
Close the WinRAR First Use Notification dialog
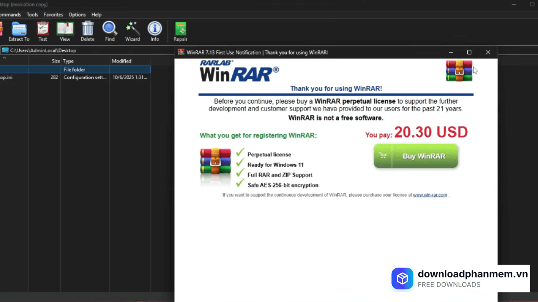488,52
